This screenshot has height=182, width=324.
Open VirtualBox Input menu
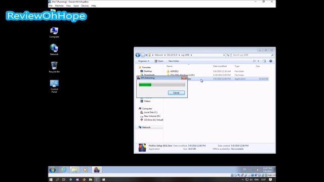click(x=76, y=6)
